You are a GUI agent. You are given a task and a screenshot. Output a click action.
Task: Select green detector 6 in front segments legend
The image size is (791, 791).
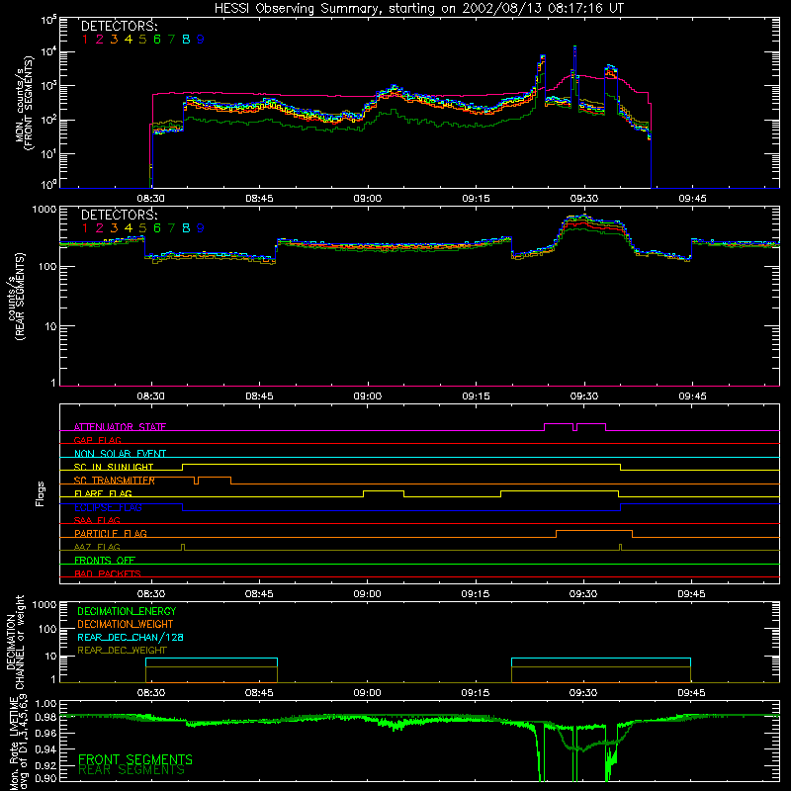(157, 40)
